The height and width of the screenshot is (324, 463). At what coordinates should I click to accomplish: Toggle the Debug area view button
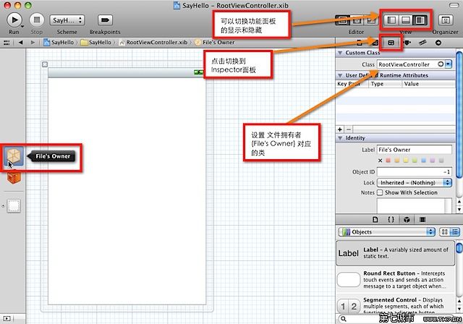pos(406,20)
